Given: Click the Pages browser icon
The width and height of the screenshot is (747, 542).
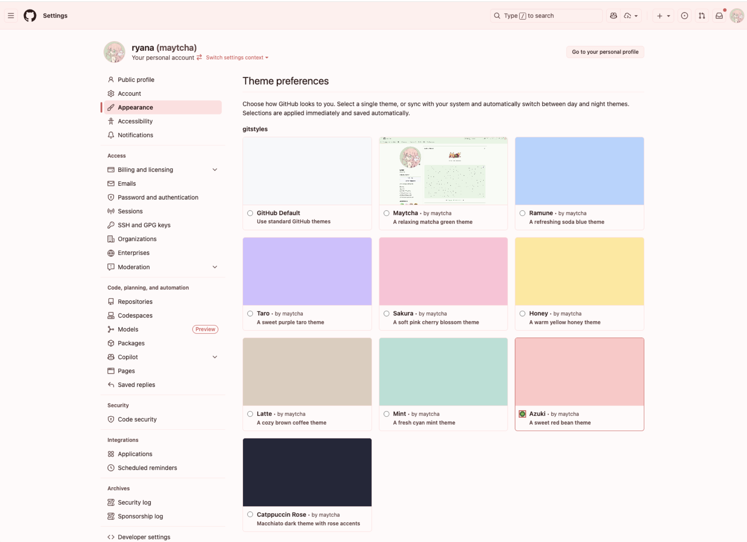Looking at the screenshot, I should pos(111,371).
